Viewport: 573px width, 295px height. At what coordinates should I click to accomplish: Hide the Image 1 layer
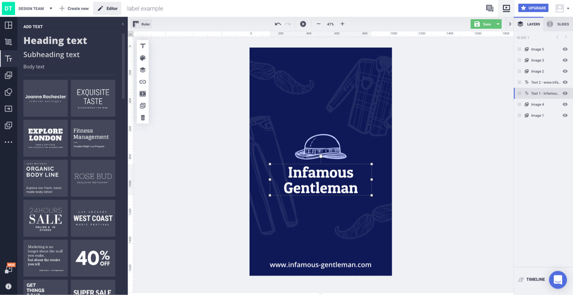coord(565,116)
